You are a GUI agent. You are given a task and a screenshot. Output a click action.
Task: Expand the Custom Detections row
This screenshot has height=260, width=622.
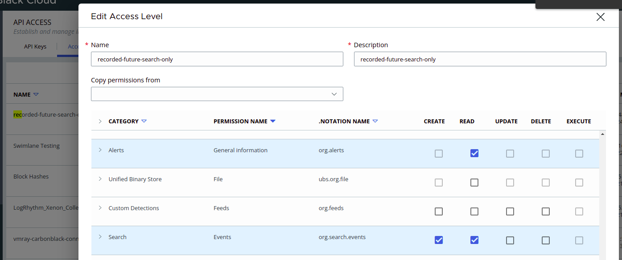100,208
